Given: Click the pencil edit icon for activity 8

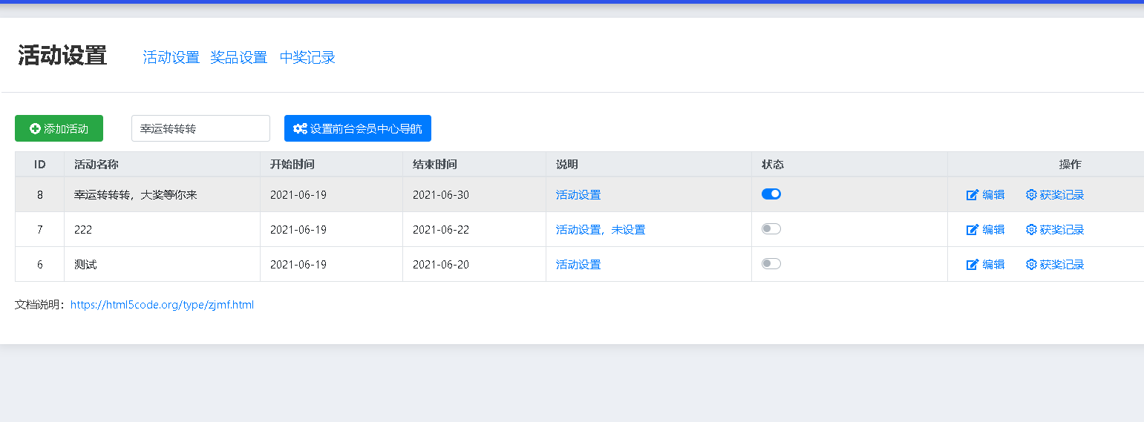Looking at the screenshot, I should tap(973, 195).
